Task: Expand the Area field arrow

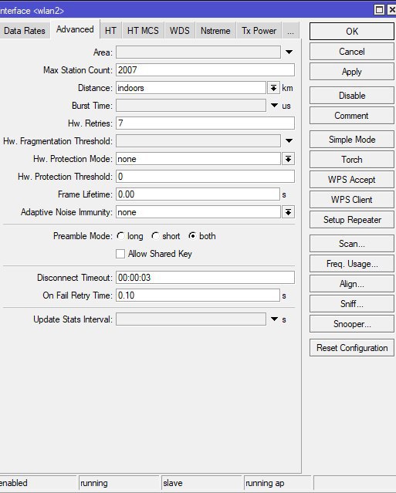Action: coord(289,52)
